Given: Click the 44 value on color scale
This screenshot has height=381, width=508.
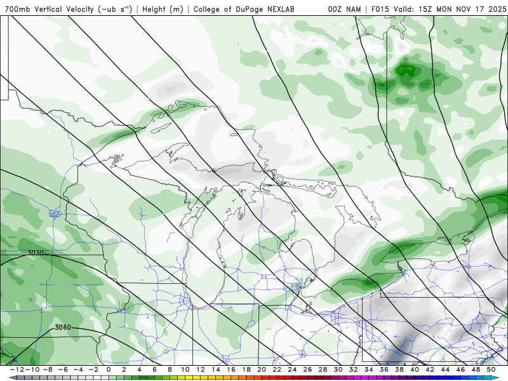Looking at the screenshot, I should 445,370.
